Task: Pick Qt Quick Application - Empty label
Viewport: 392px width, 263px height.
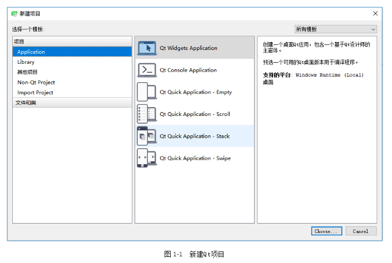Action: click(196, 92)
